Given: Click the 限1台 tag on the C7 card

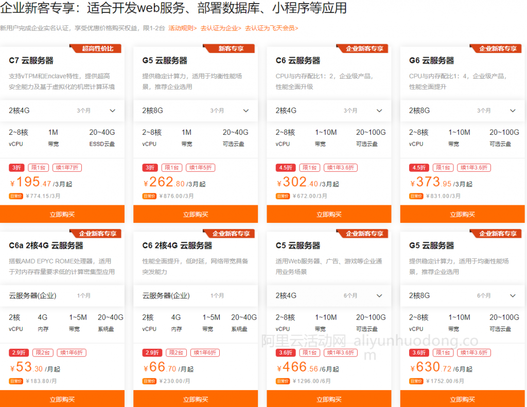Looking at the screenshot, I should click(x=39, y=167).
